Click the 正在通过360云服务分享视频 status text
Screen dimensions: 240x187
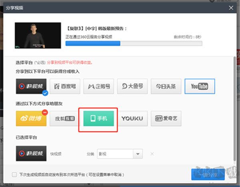click(89, 37)
